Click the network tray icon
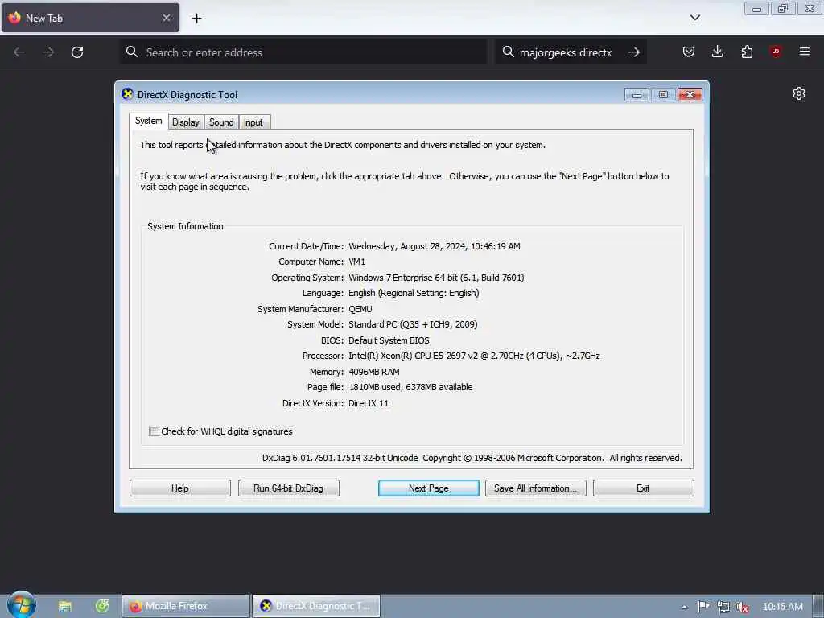824x618 pixels. 723,607
